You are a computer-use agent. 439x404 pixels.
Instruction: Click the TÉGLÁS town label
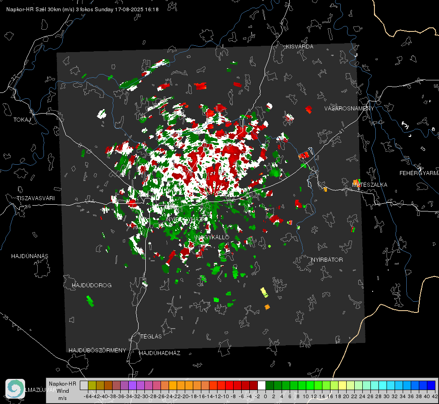tap(151, 337)
